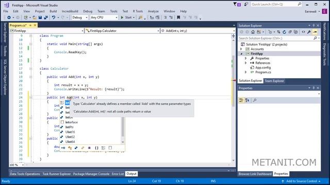Close the Program.cs tab
This screenshot has height=185, width=330.
tap(35, 25)
